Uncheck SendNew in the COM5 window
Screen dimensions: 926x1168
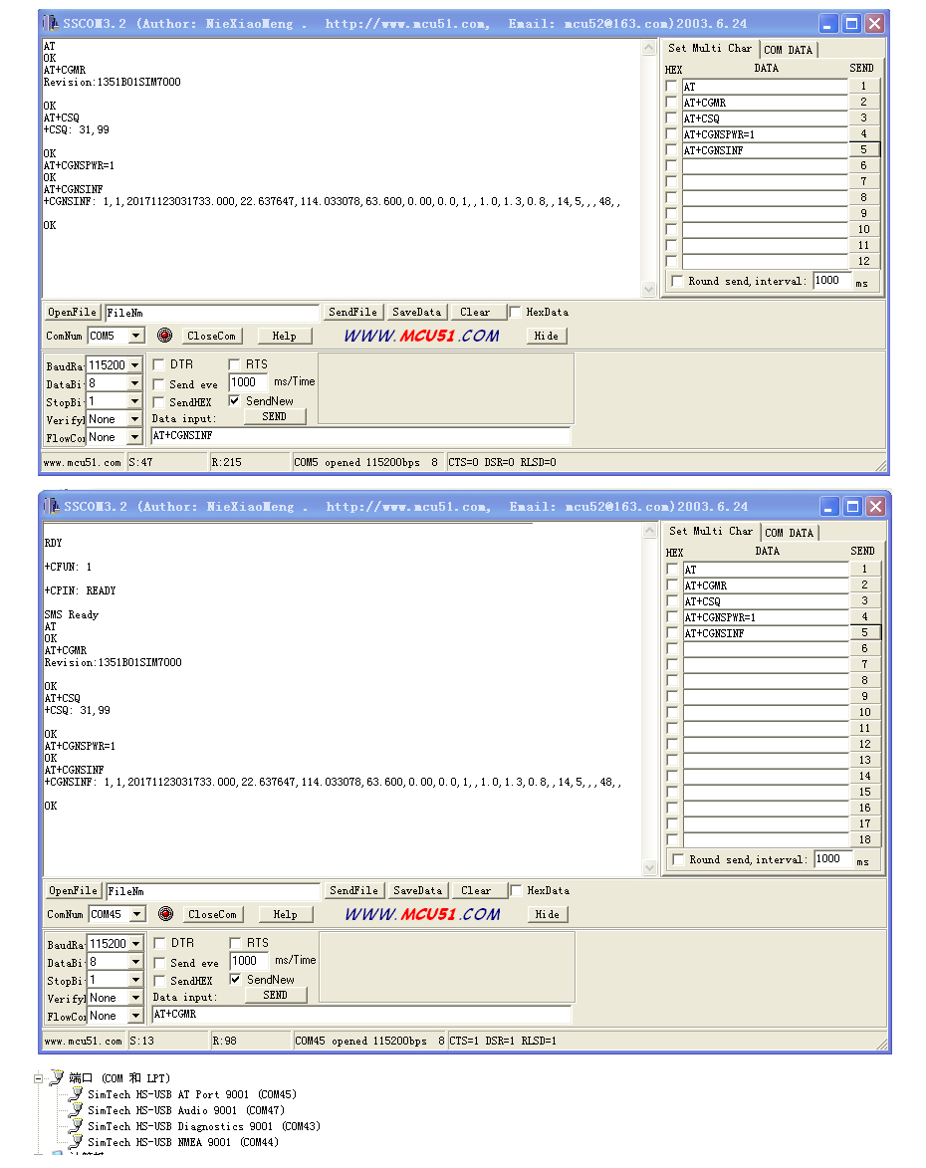pyautogui.click(x=234, y=400)
